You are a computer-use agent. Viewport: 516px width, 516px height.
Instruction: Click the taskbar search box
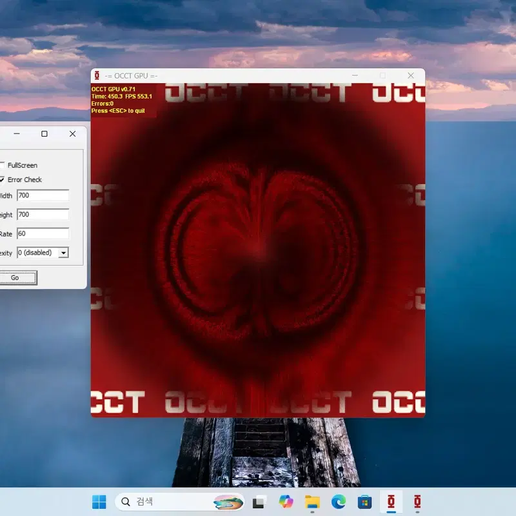point(180,502)
